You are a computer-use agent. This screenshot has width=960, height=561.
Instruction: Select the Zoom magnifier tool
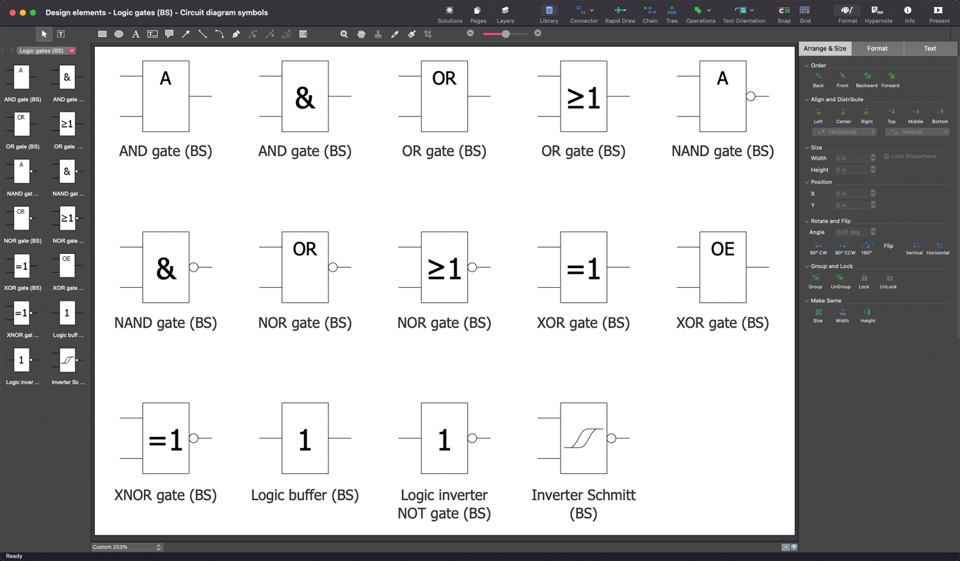344,34
